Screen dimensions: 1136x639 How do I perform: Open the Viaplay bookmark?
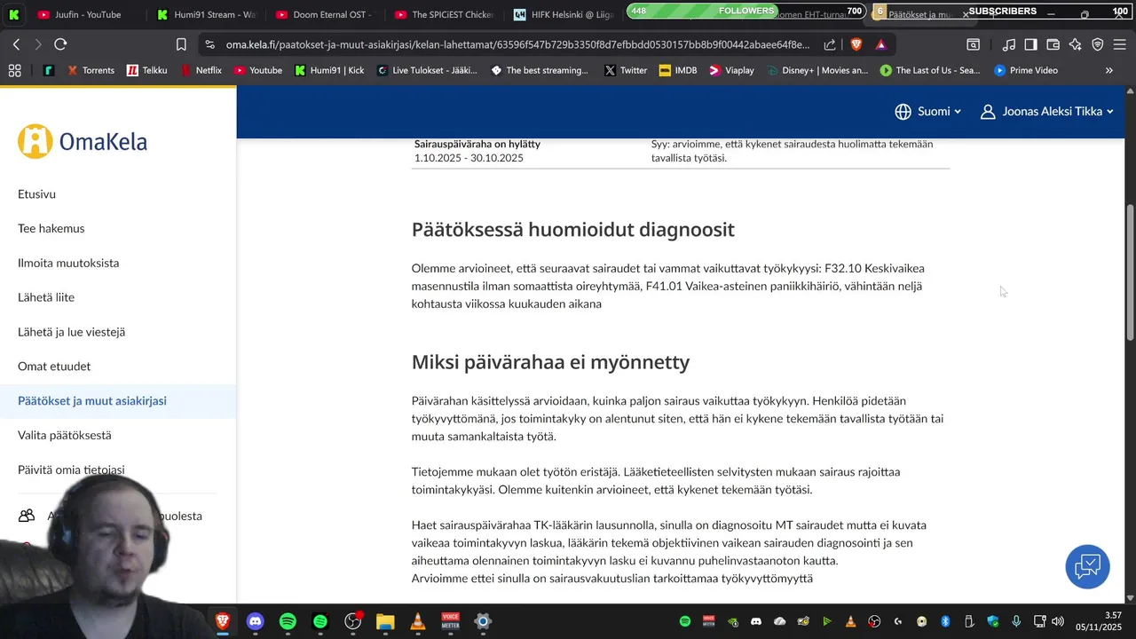tap(731, 70)
